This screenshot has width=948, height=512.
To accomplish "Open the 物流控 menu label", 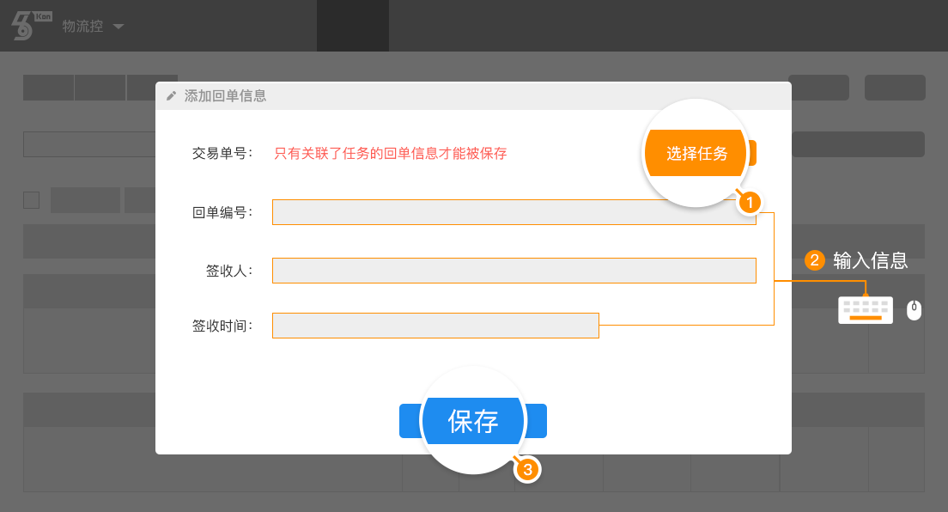I will click(82, 26).
